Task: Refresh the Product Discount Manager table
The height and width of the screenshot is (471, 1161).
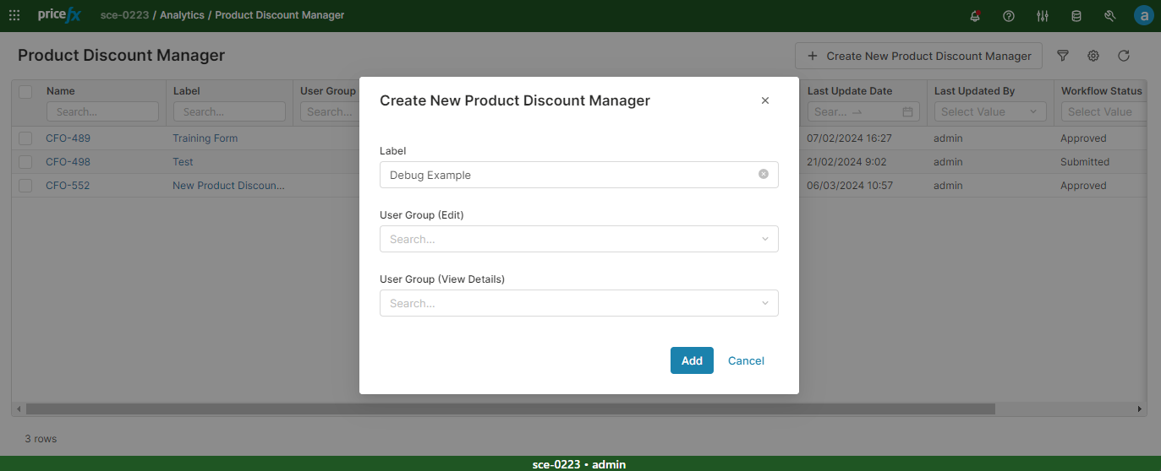Action: (1124, 56)
